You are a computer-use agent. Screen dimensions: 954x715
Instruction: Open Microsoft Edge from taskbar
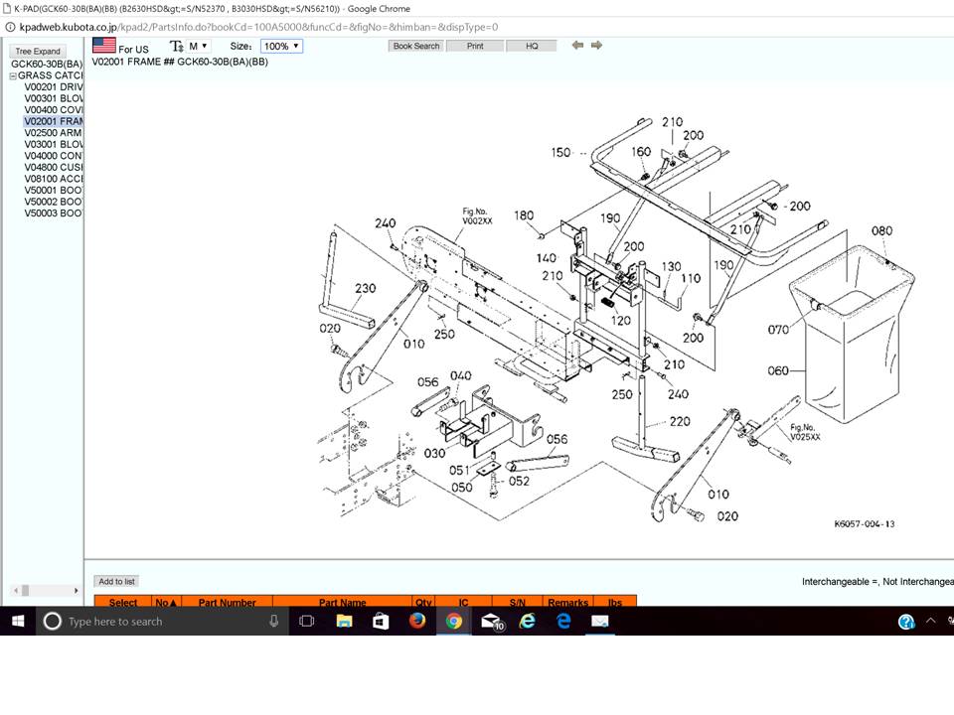point(563,621)
